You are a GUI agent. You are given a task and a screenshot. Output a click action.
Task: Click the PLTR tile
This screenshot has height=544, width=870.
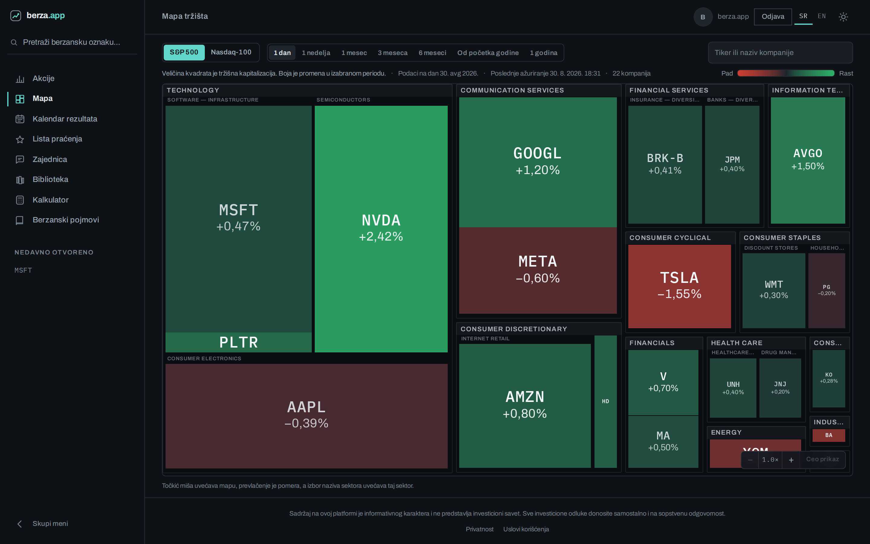click(x=238, y=342)
